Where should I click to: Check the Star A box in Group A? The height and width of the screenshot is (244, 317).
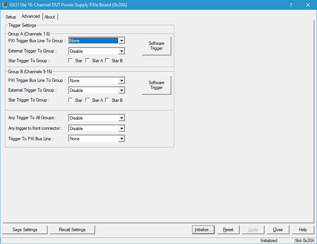tap(88, 61)
